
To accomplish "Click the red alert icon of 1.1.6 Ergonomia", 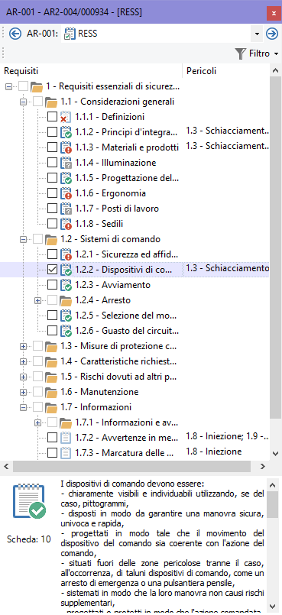I will 66,193.
